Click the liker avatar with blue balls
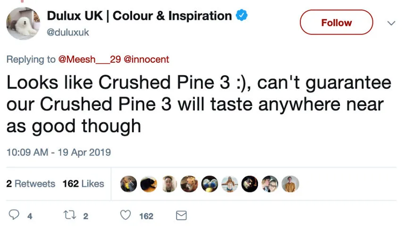This screenshot has height=227, width=415. (209, 184)
